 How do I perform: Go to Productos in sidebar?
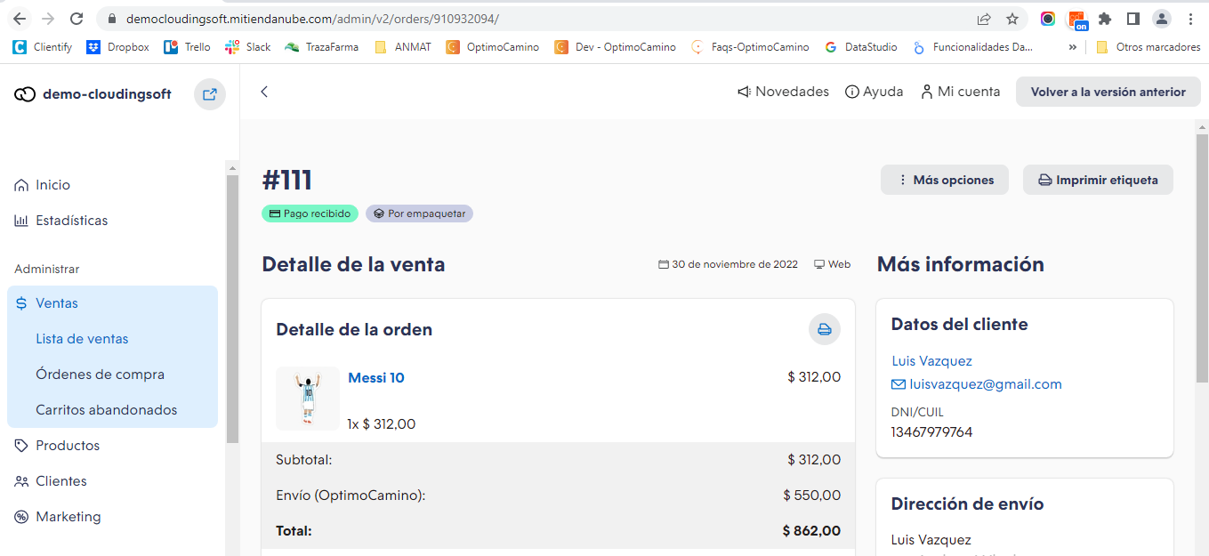(68, 446)
